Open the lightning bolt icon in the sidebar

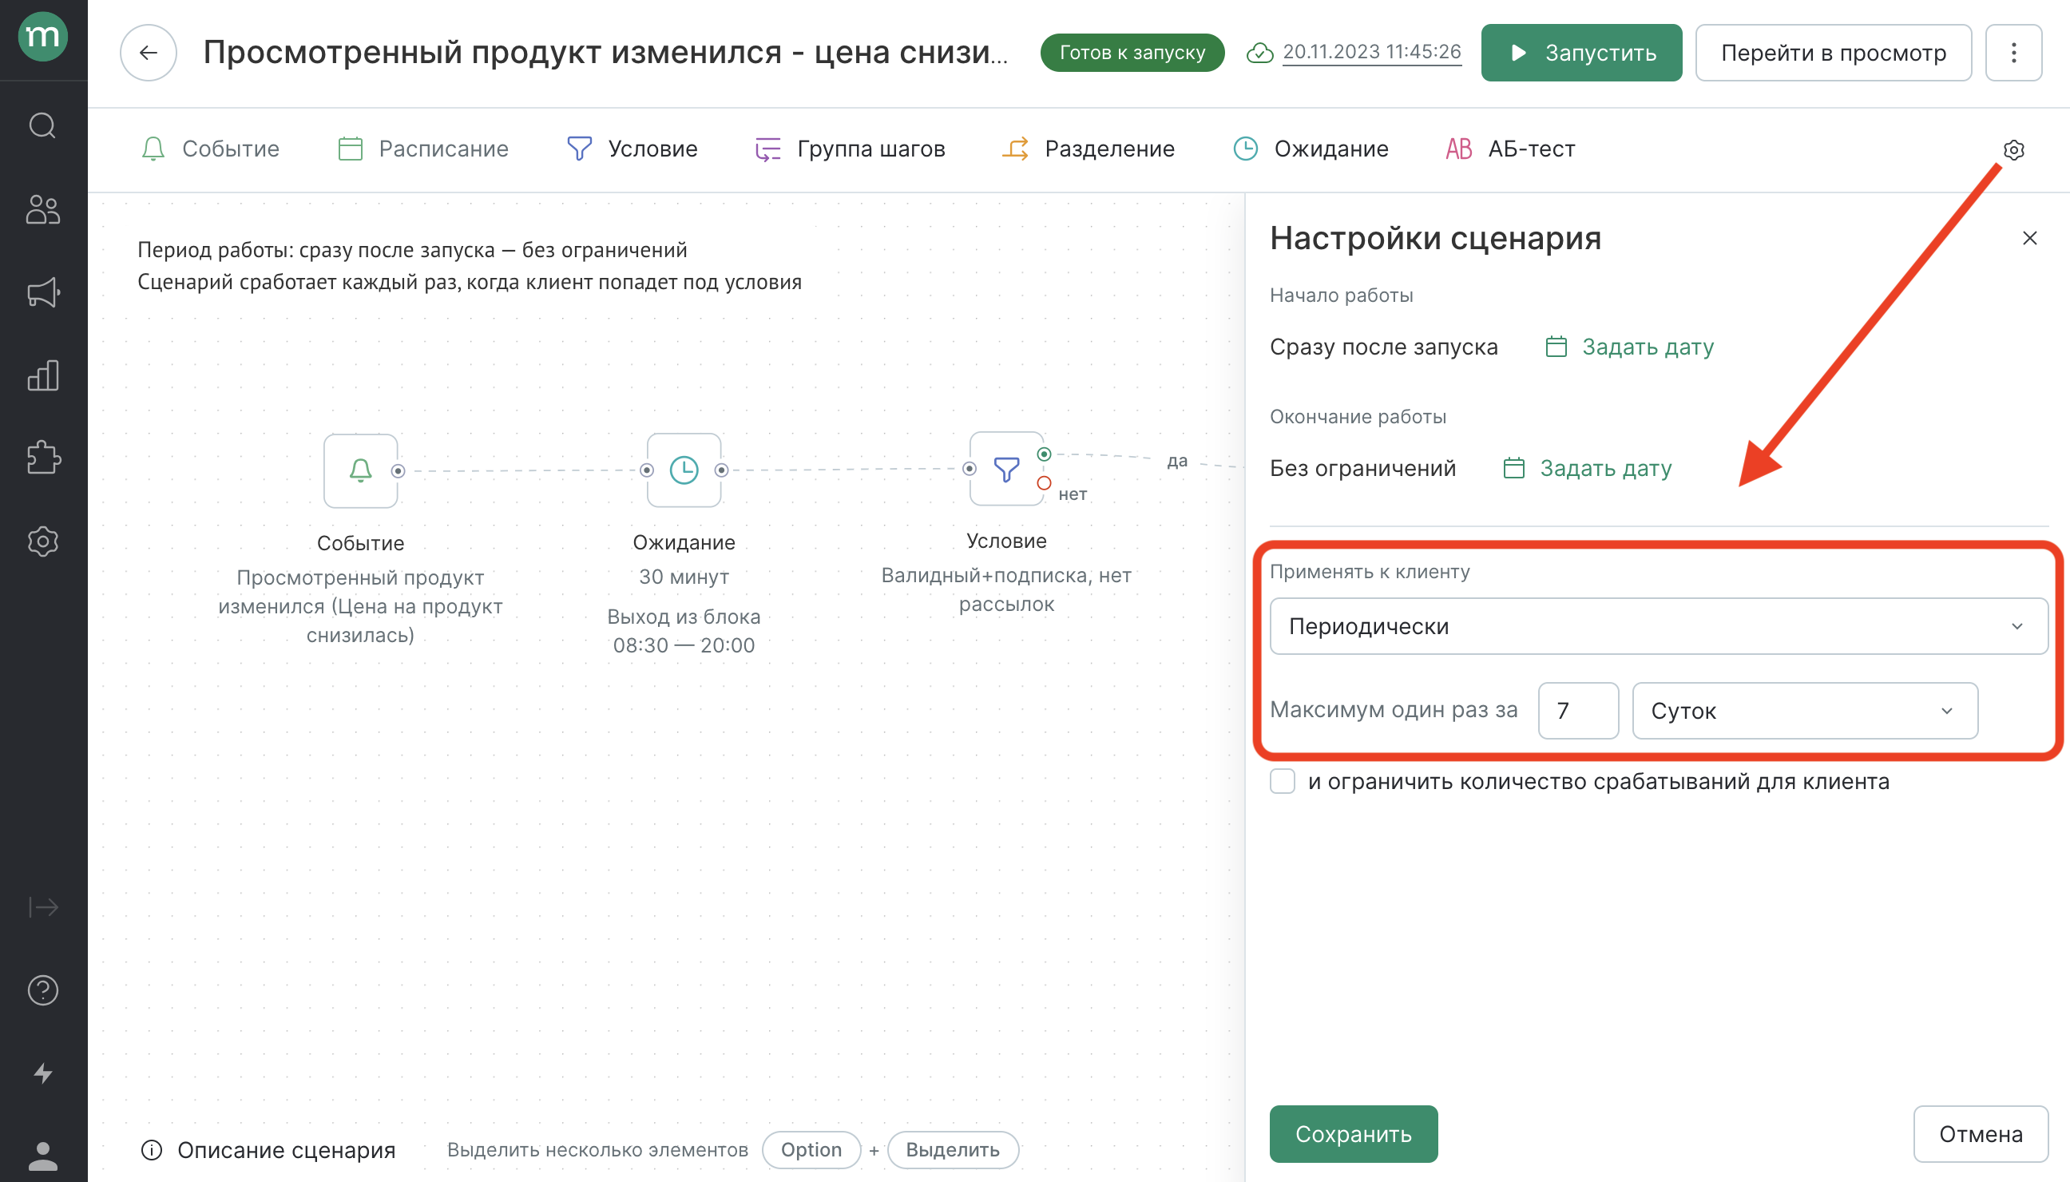(42, 1073)
